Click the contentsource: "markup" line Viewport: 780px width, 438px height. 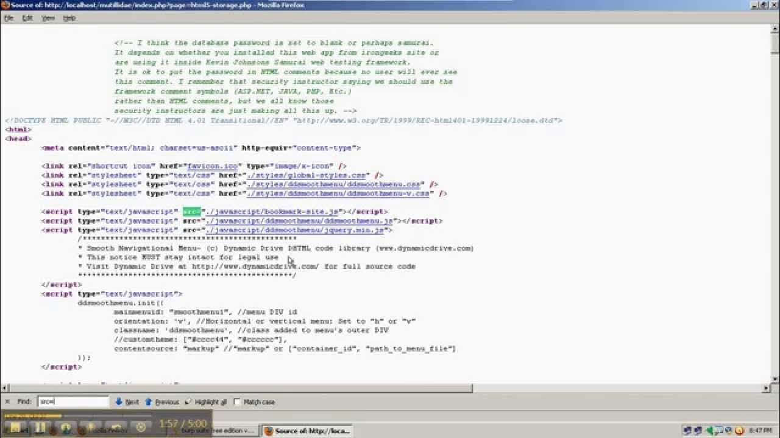click(x=285, y=349)
